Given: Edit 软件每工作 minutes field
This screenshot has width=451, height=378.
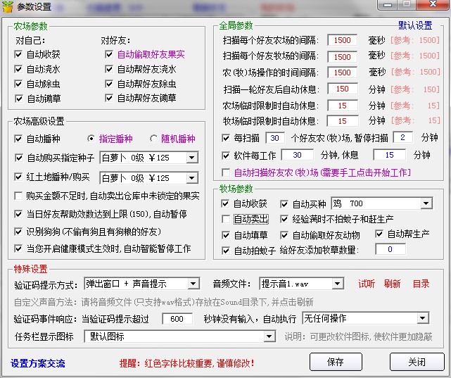Looking at the screenshot, I should point(297,155).
